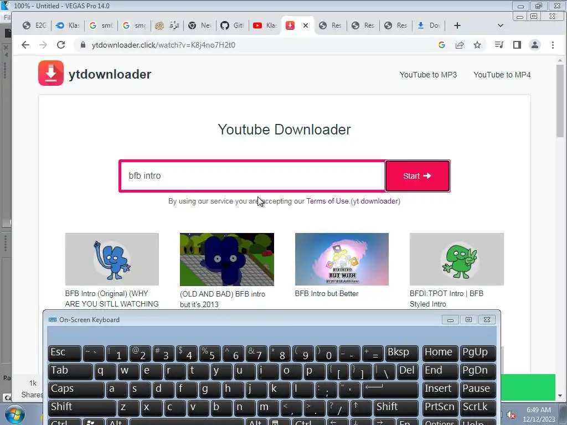
Task: Switch to the E2C tab
Action: [x=35, y=25]
